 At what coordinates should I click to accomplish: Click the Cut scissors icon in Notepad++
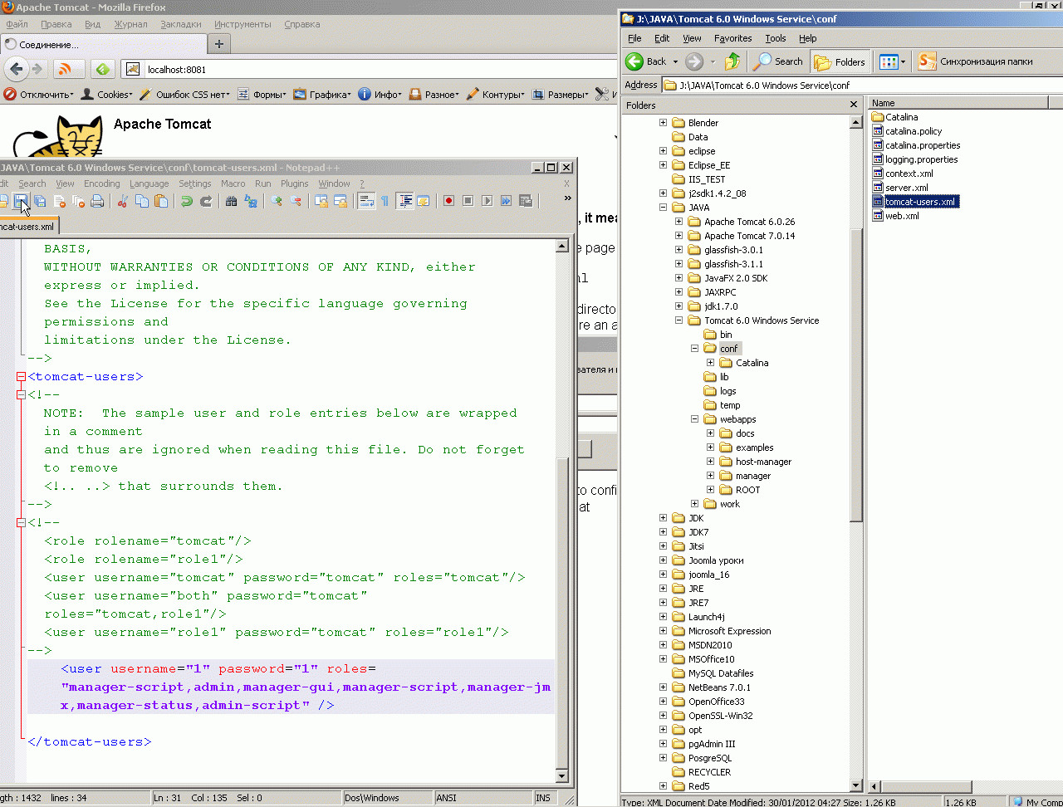[x=123, y=201]
